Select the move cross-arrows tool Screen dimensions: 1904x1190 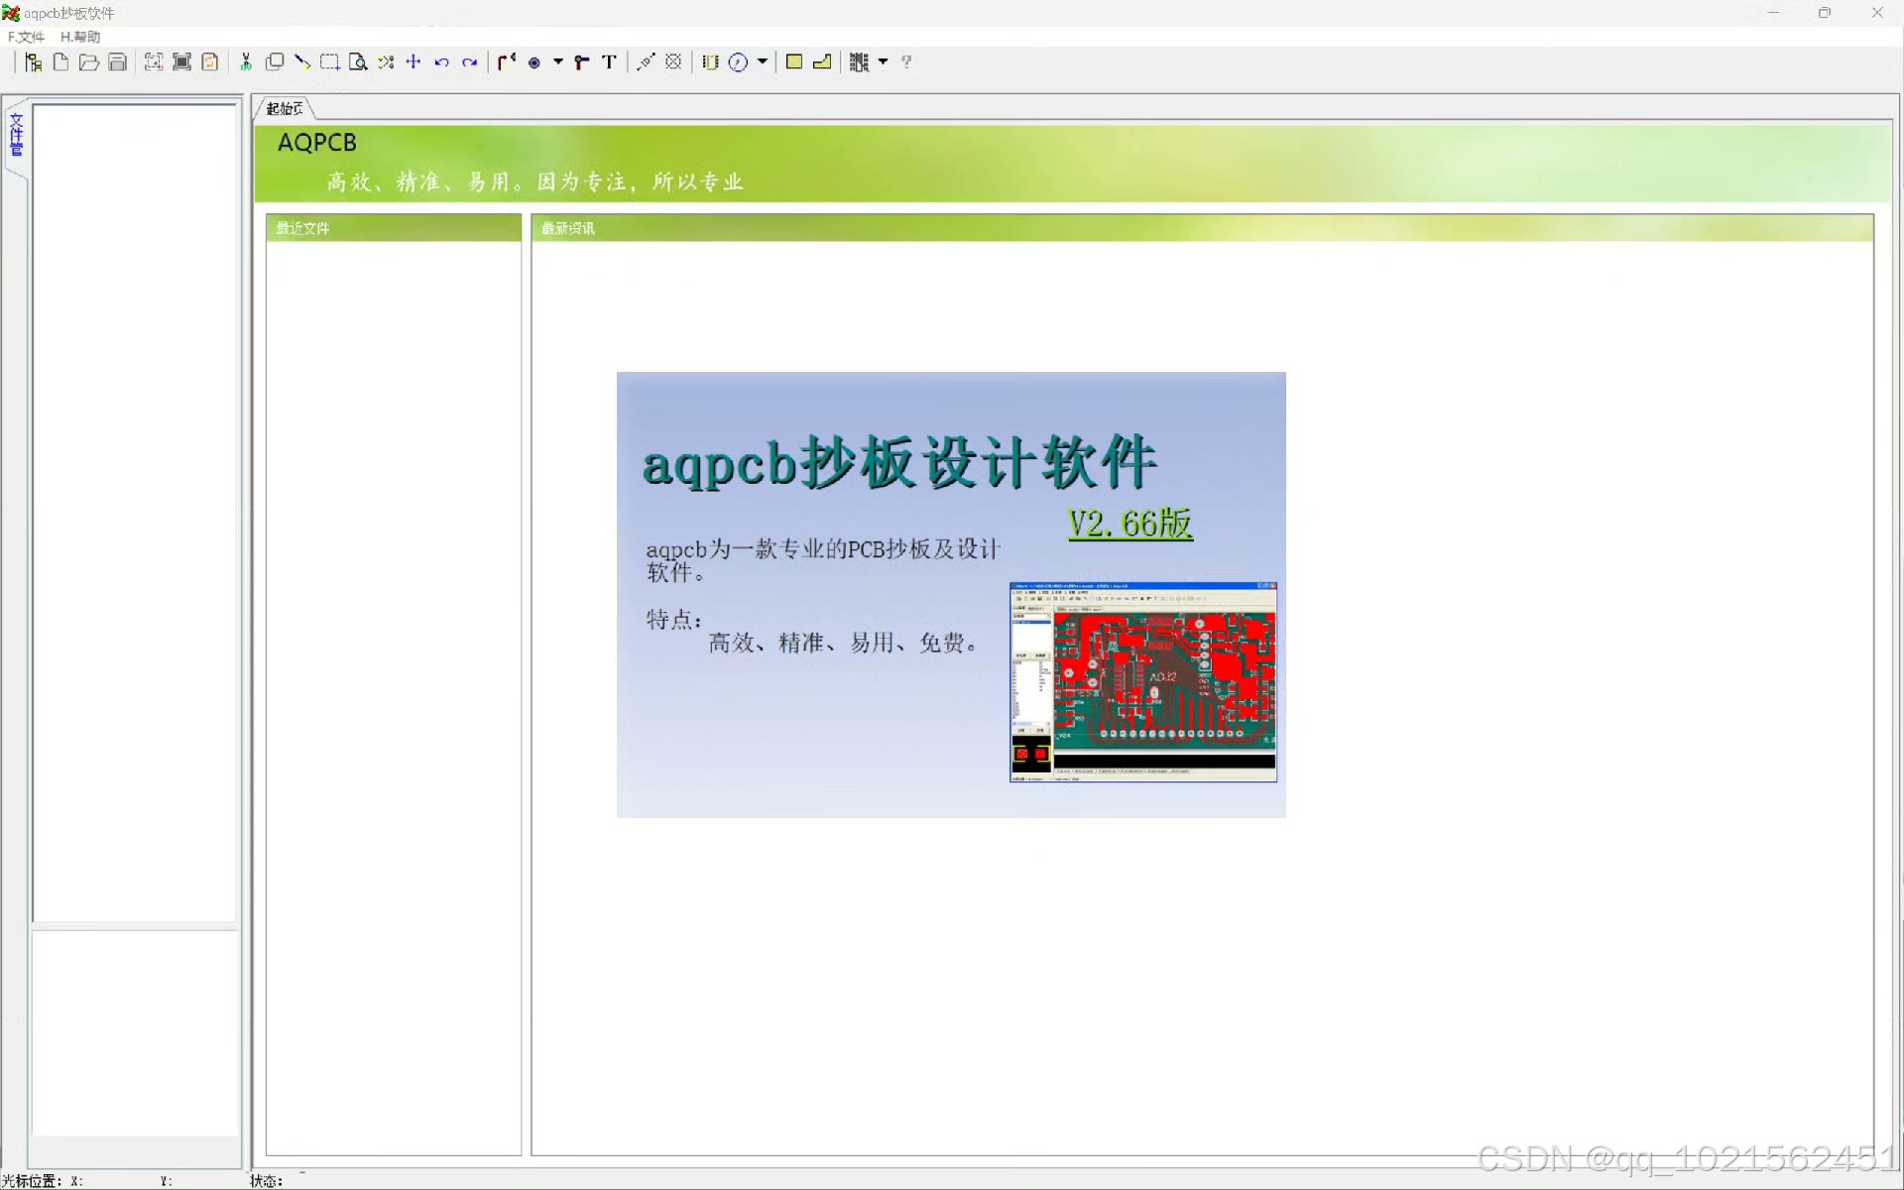click(x=414, y=62)
